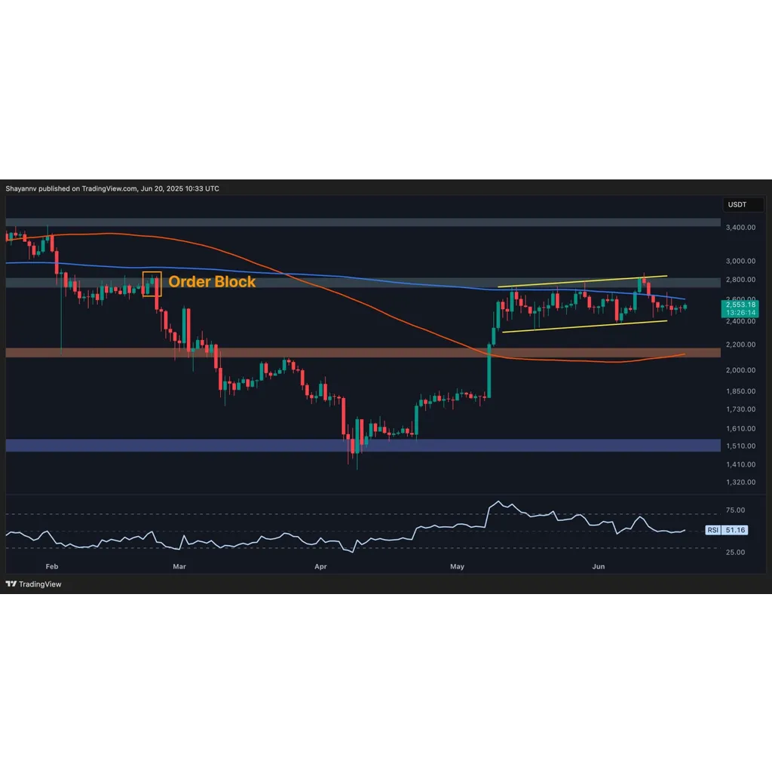Click the 3,400.00 price axis label
This screenshot has height=772, width=772.
click(740, 228)
